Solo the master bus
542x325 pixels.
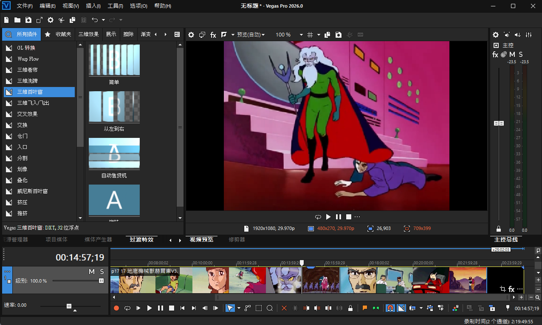coord(521,54)
